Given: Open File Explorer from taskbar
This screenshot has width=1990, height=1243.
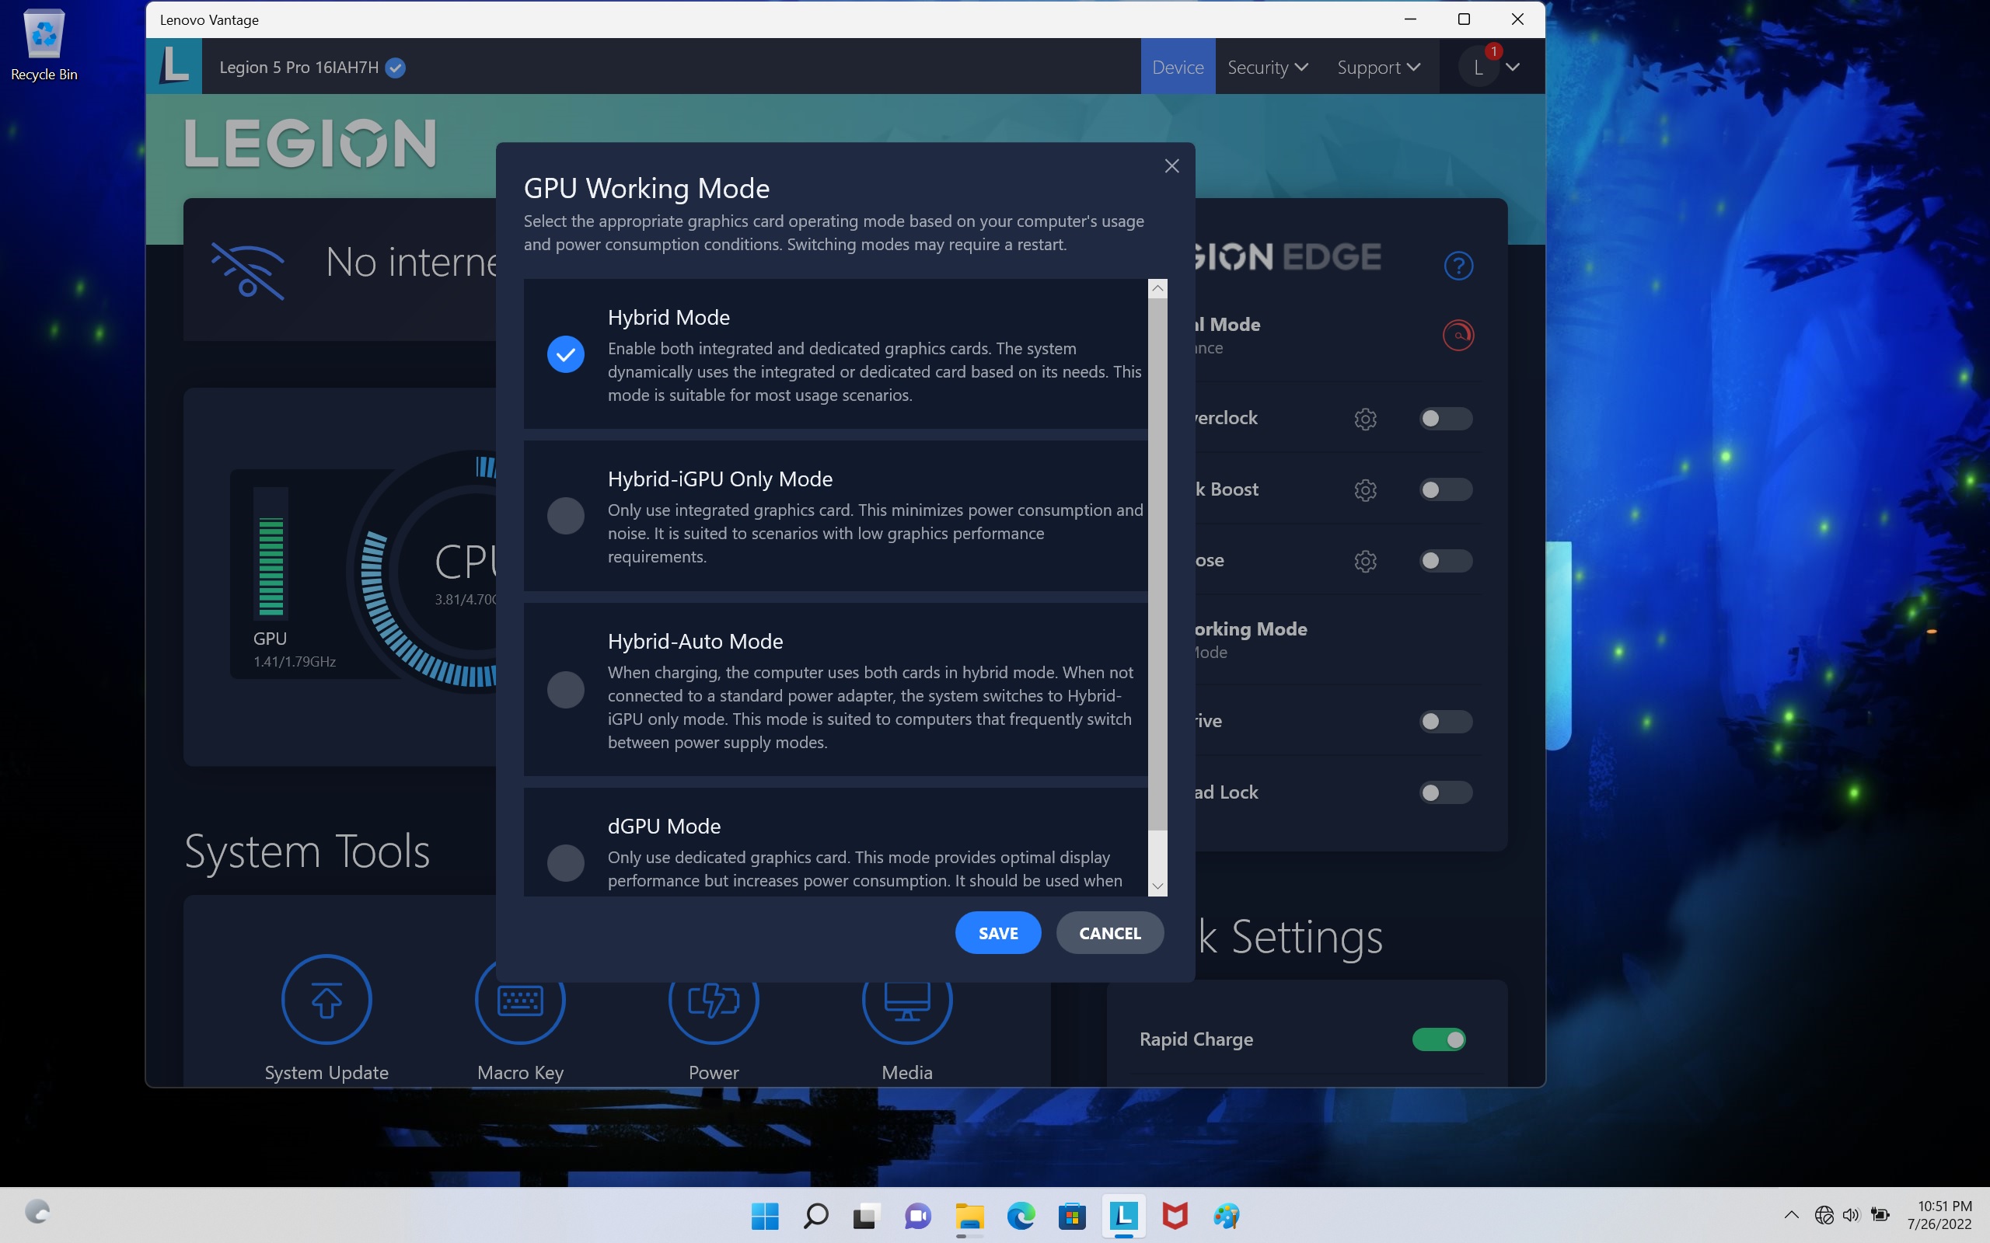Looking at the screenshot, I should (969, 1215).
